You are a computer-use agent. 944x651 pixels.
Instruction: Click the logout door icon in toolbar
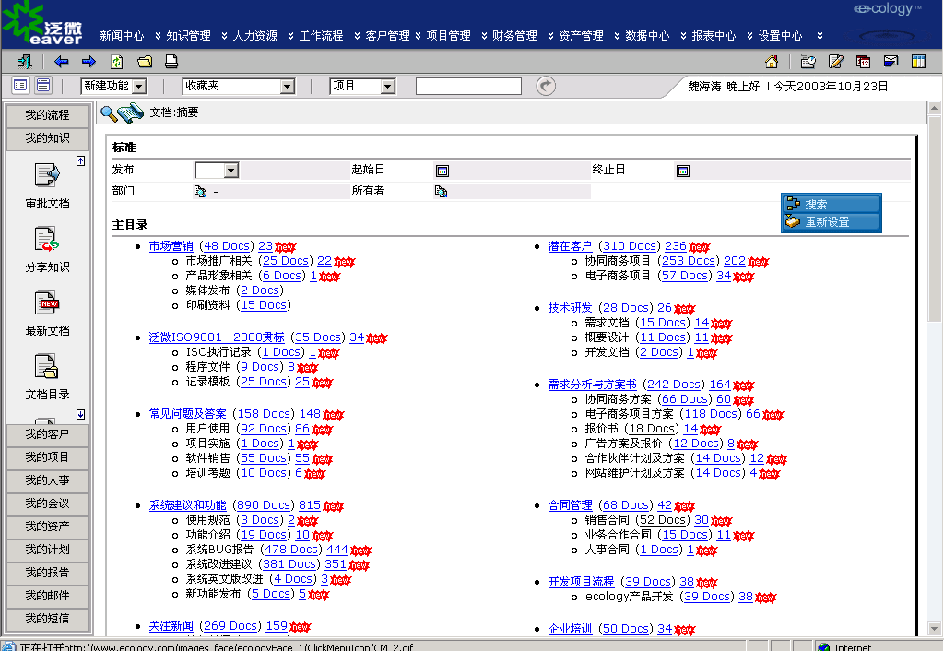point(25,62)
